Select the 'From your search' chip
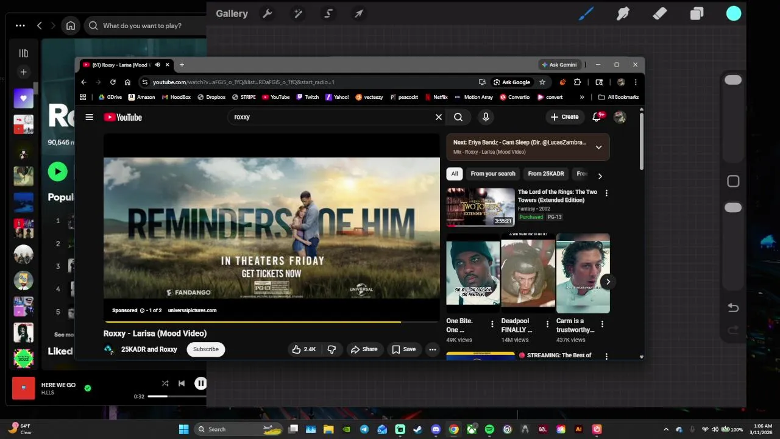Image resolution: width=780 pixels, height=439 pixels. 493,174
